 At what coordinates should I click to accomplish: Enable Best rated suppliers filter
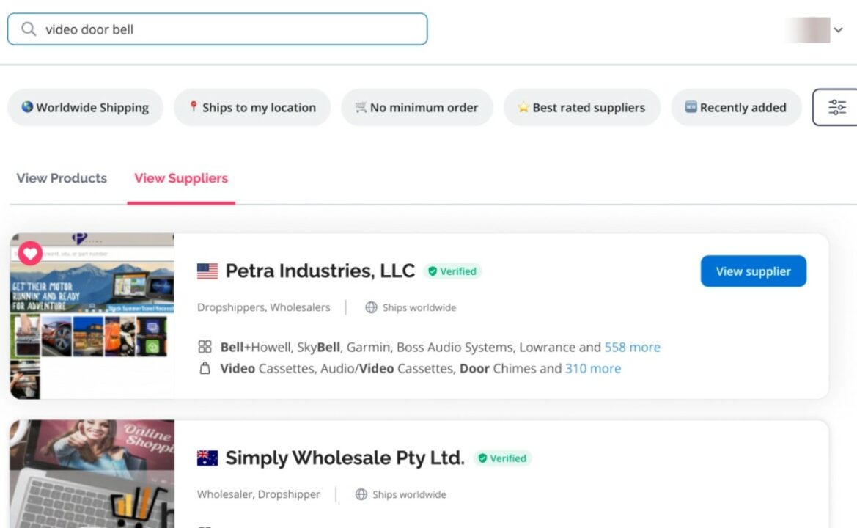click(x=581, y=108)
